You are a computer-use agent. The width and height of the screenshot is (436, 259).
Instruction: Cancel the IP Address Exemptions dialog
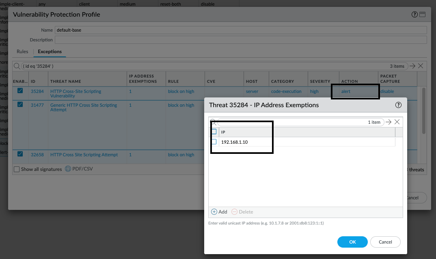coord(385,242)
